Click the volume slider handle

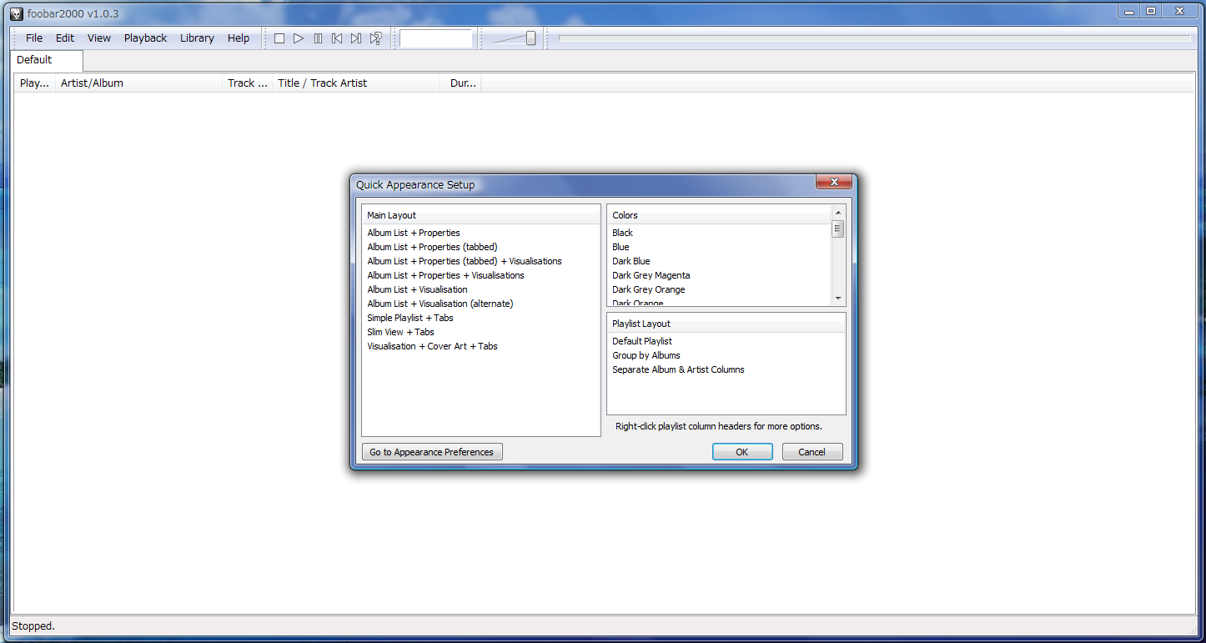tap(530, 38)
